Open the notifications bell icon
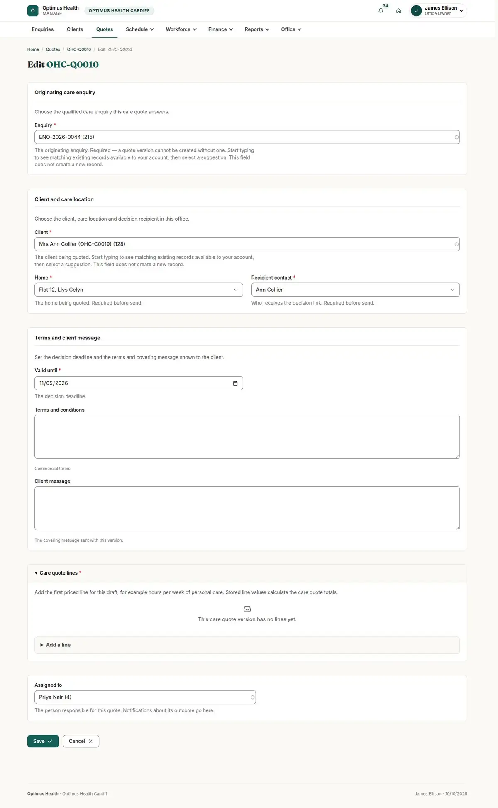This screenshot has height=808, width=498. coord(381,11)
